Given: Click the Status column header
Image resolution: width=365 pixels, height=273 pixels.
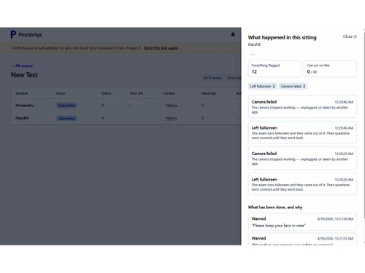Looking at the screenshot, I should [x=61, y=93].
